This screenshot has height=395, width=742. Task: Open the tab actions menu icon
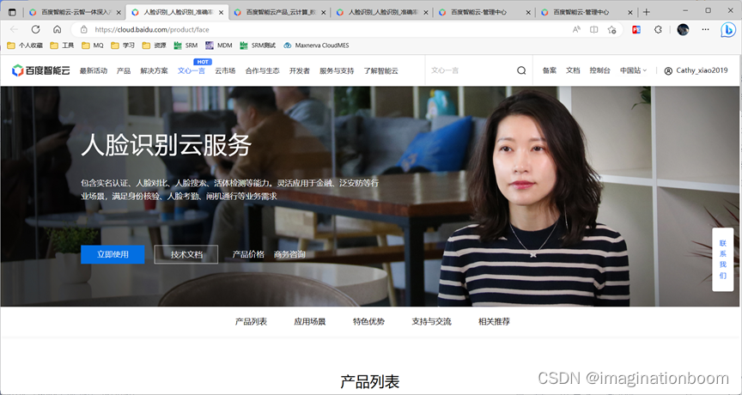pos(12,12)
